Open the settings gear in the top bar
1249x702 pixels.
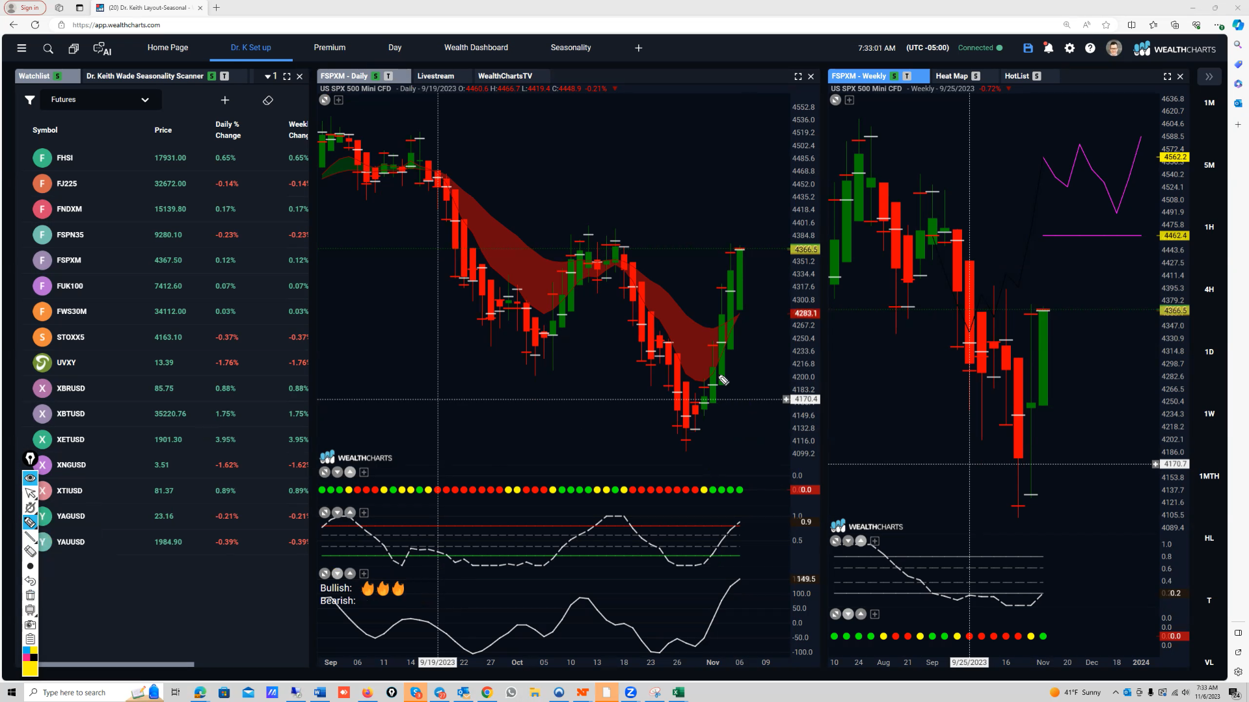click(x=1069, y=48)
